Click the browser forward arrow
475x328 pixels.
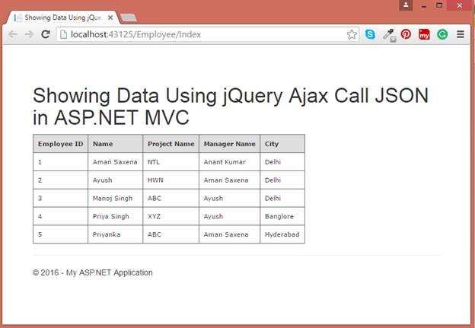pyautogui.click(x=29, y=34)
